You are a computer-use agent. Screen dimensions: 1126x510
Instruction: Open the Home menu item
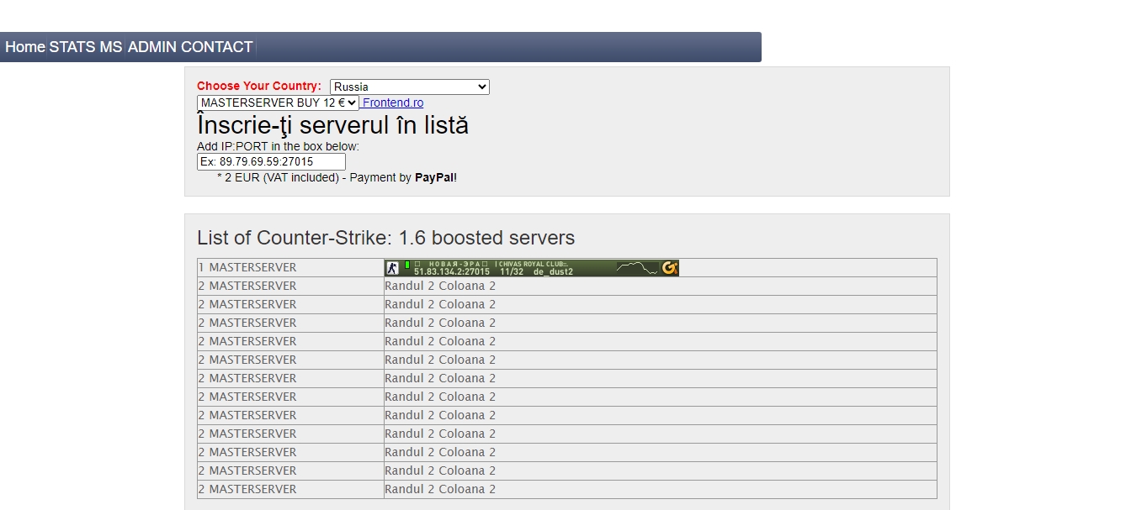click(x=24, y=47)
